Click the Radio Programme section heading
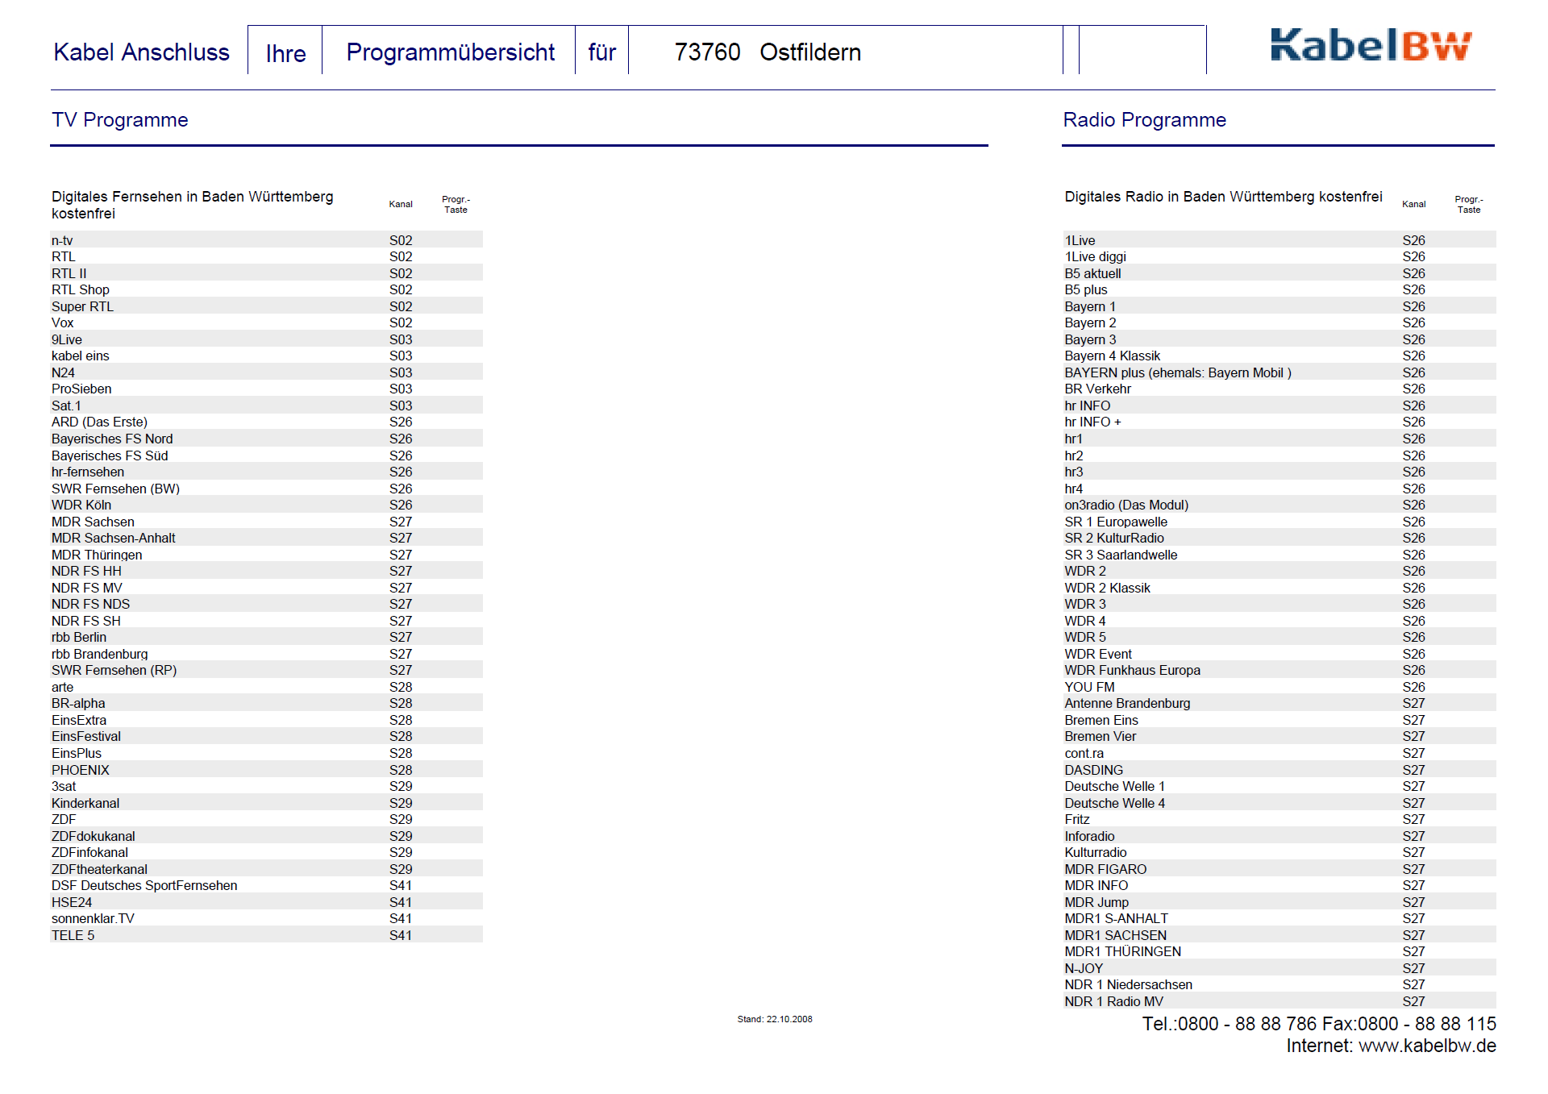This screenshot has height=1094, width=1548. click(x=1143, y=120)
